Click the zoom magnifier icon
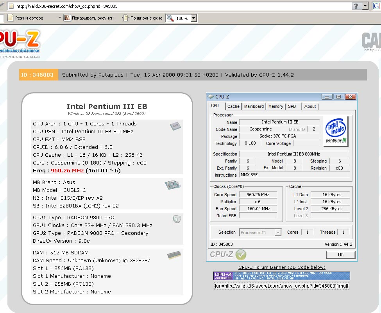 [x=170, y=18]
